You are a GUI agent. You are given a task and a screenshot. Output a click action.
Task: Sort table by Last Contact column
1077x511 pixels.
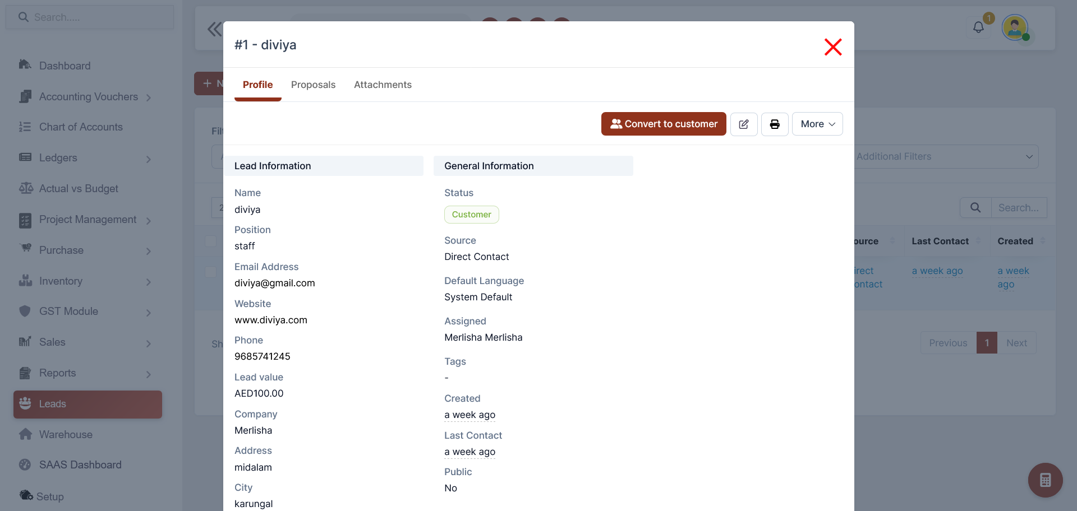click(940, 241)
